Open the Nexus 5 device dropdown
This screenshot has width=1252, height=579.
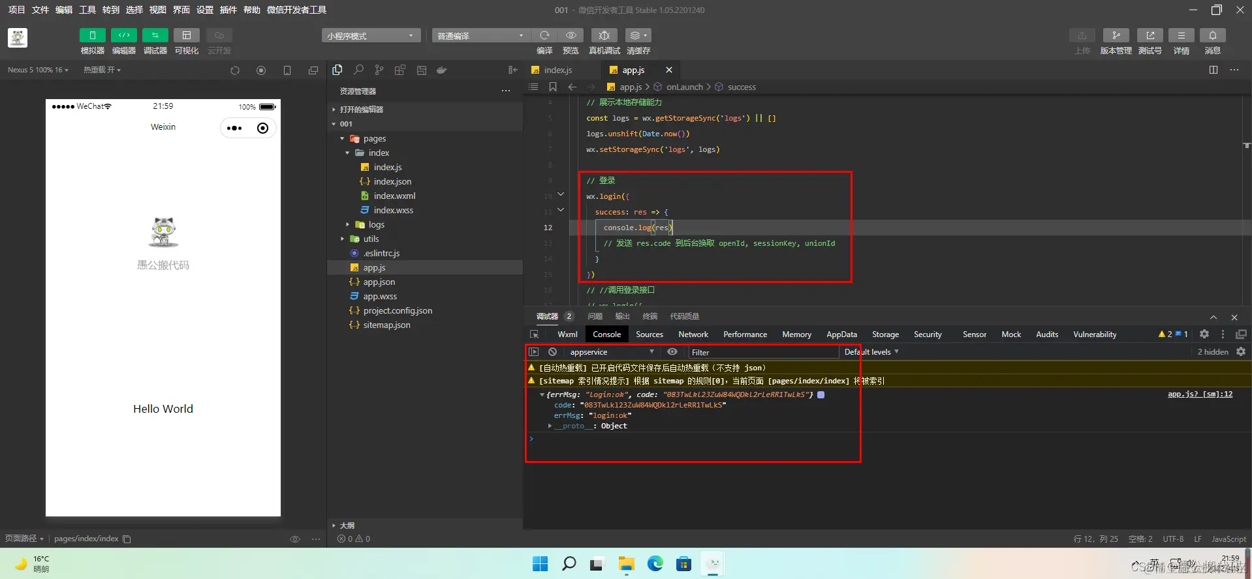[38, 70]
